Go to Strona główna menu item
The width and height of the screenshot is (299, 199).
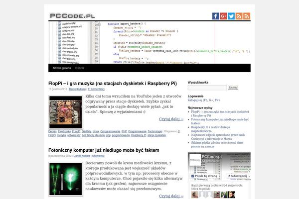coord(62,68)
